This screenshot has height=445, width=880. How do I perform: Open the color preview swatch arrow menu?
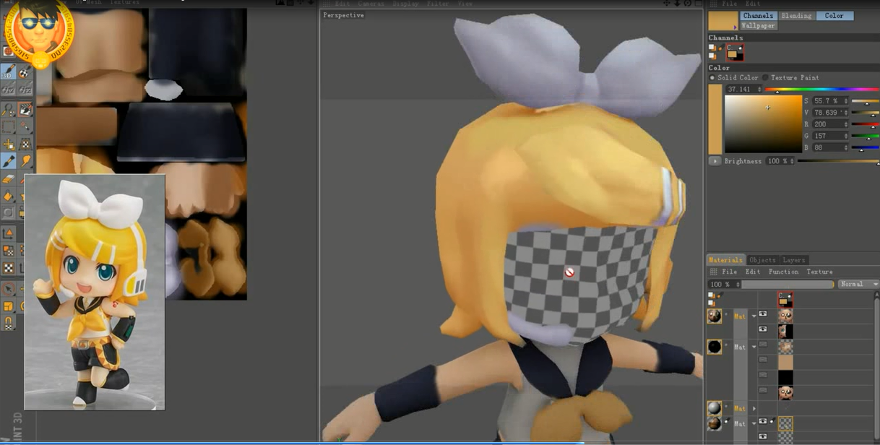point(736,27)
